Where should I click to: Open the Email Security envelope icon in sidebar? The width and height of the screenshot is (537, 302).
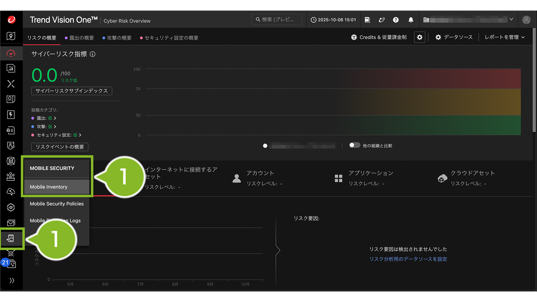pyautogui.click(x=11, y=223)
